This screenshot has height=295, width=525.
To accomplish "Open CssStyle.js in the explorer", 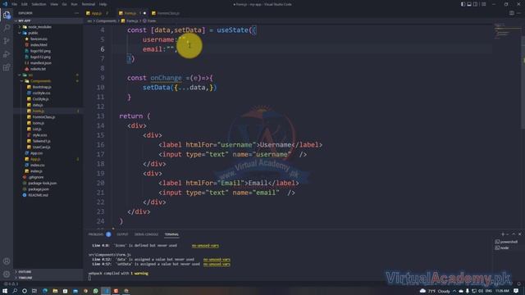I will pyautogui.click(x=40, y=99).
